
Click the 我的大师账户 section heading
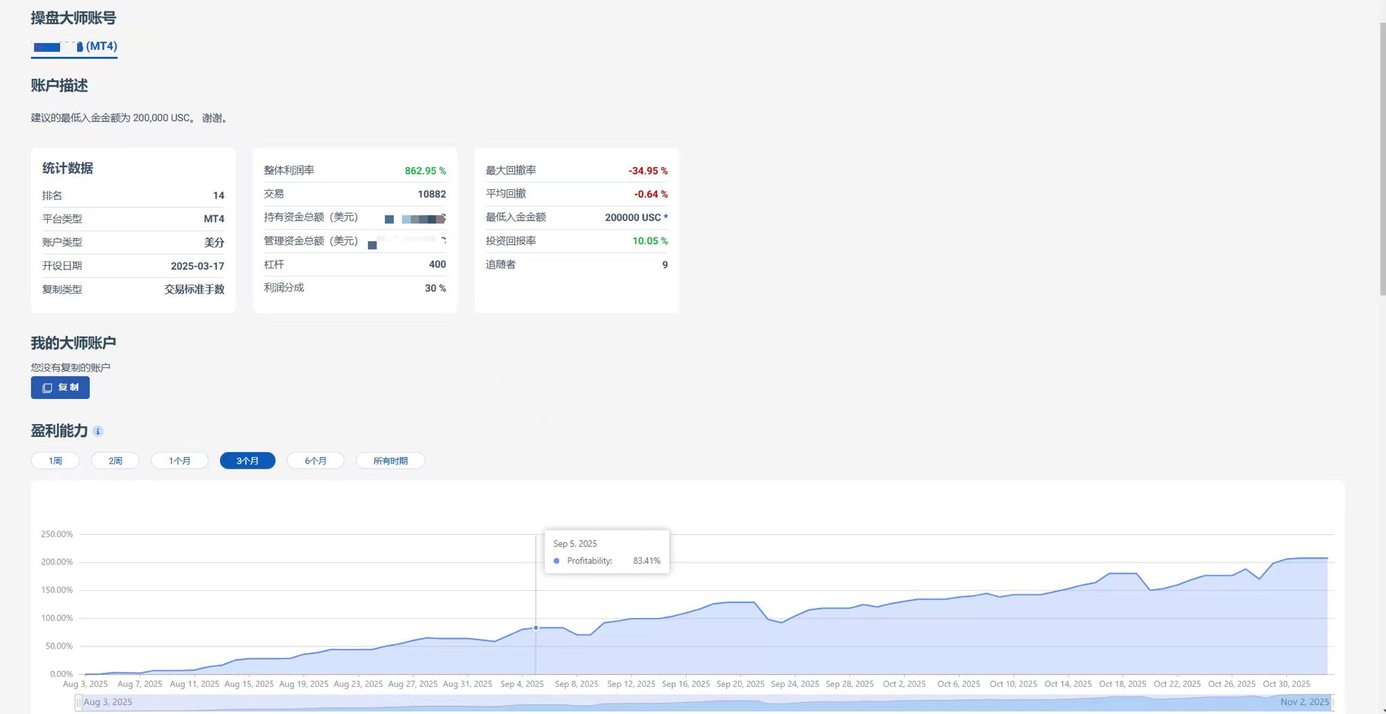[x=73, y=343]
